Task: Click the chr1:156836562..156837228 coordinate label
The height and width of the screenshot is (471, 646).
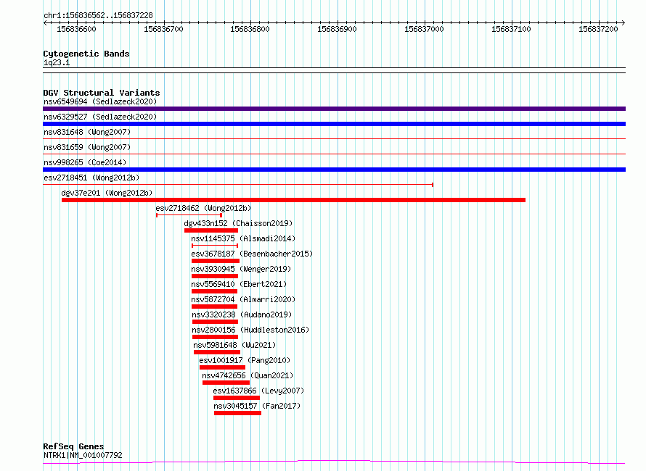Action: 98,15
